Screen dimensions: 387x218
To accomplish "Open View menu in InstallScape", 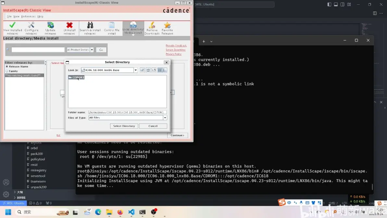I will (16, 17).
